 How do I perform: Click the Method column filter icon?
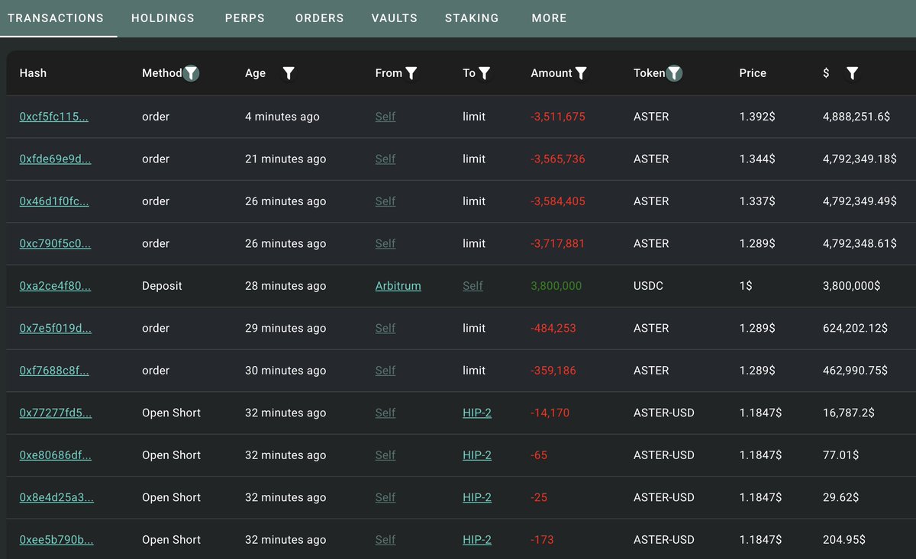(x=192, y=73)
